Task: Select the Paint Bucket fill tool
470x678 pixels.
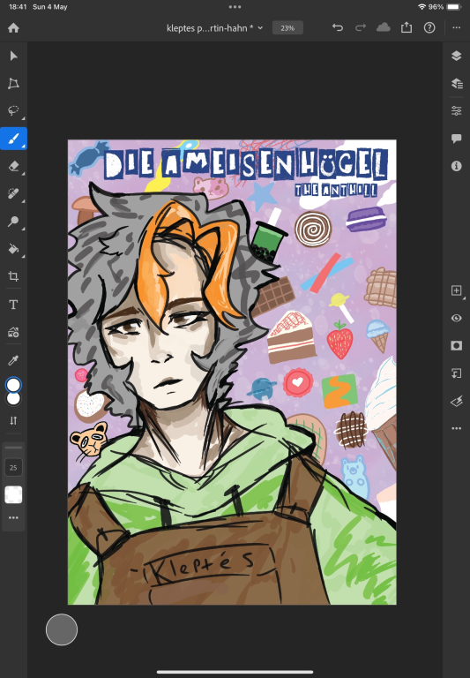Action: tap(13, 249)
